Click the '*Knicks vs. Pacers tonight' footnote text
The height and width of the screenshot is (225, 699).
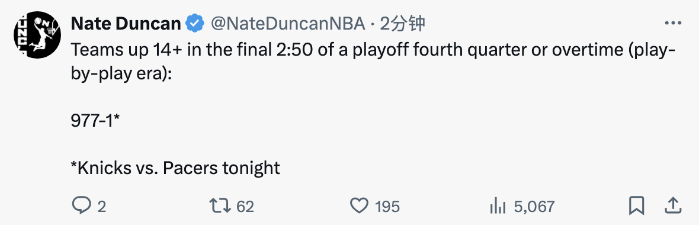click(x=175, y=168)
